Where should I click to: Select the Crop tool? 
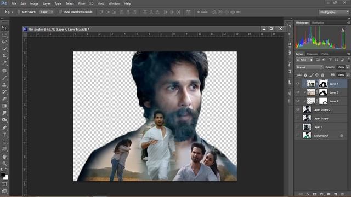(4, 56)
